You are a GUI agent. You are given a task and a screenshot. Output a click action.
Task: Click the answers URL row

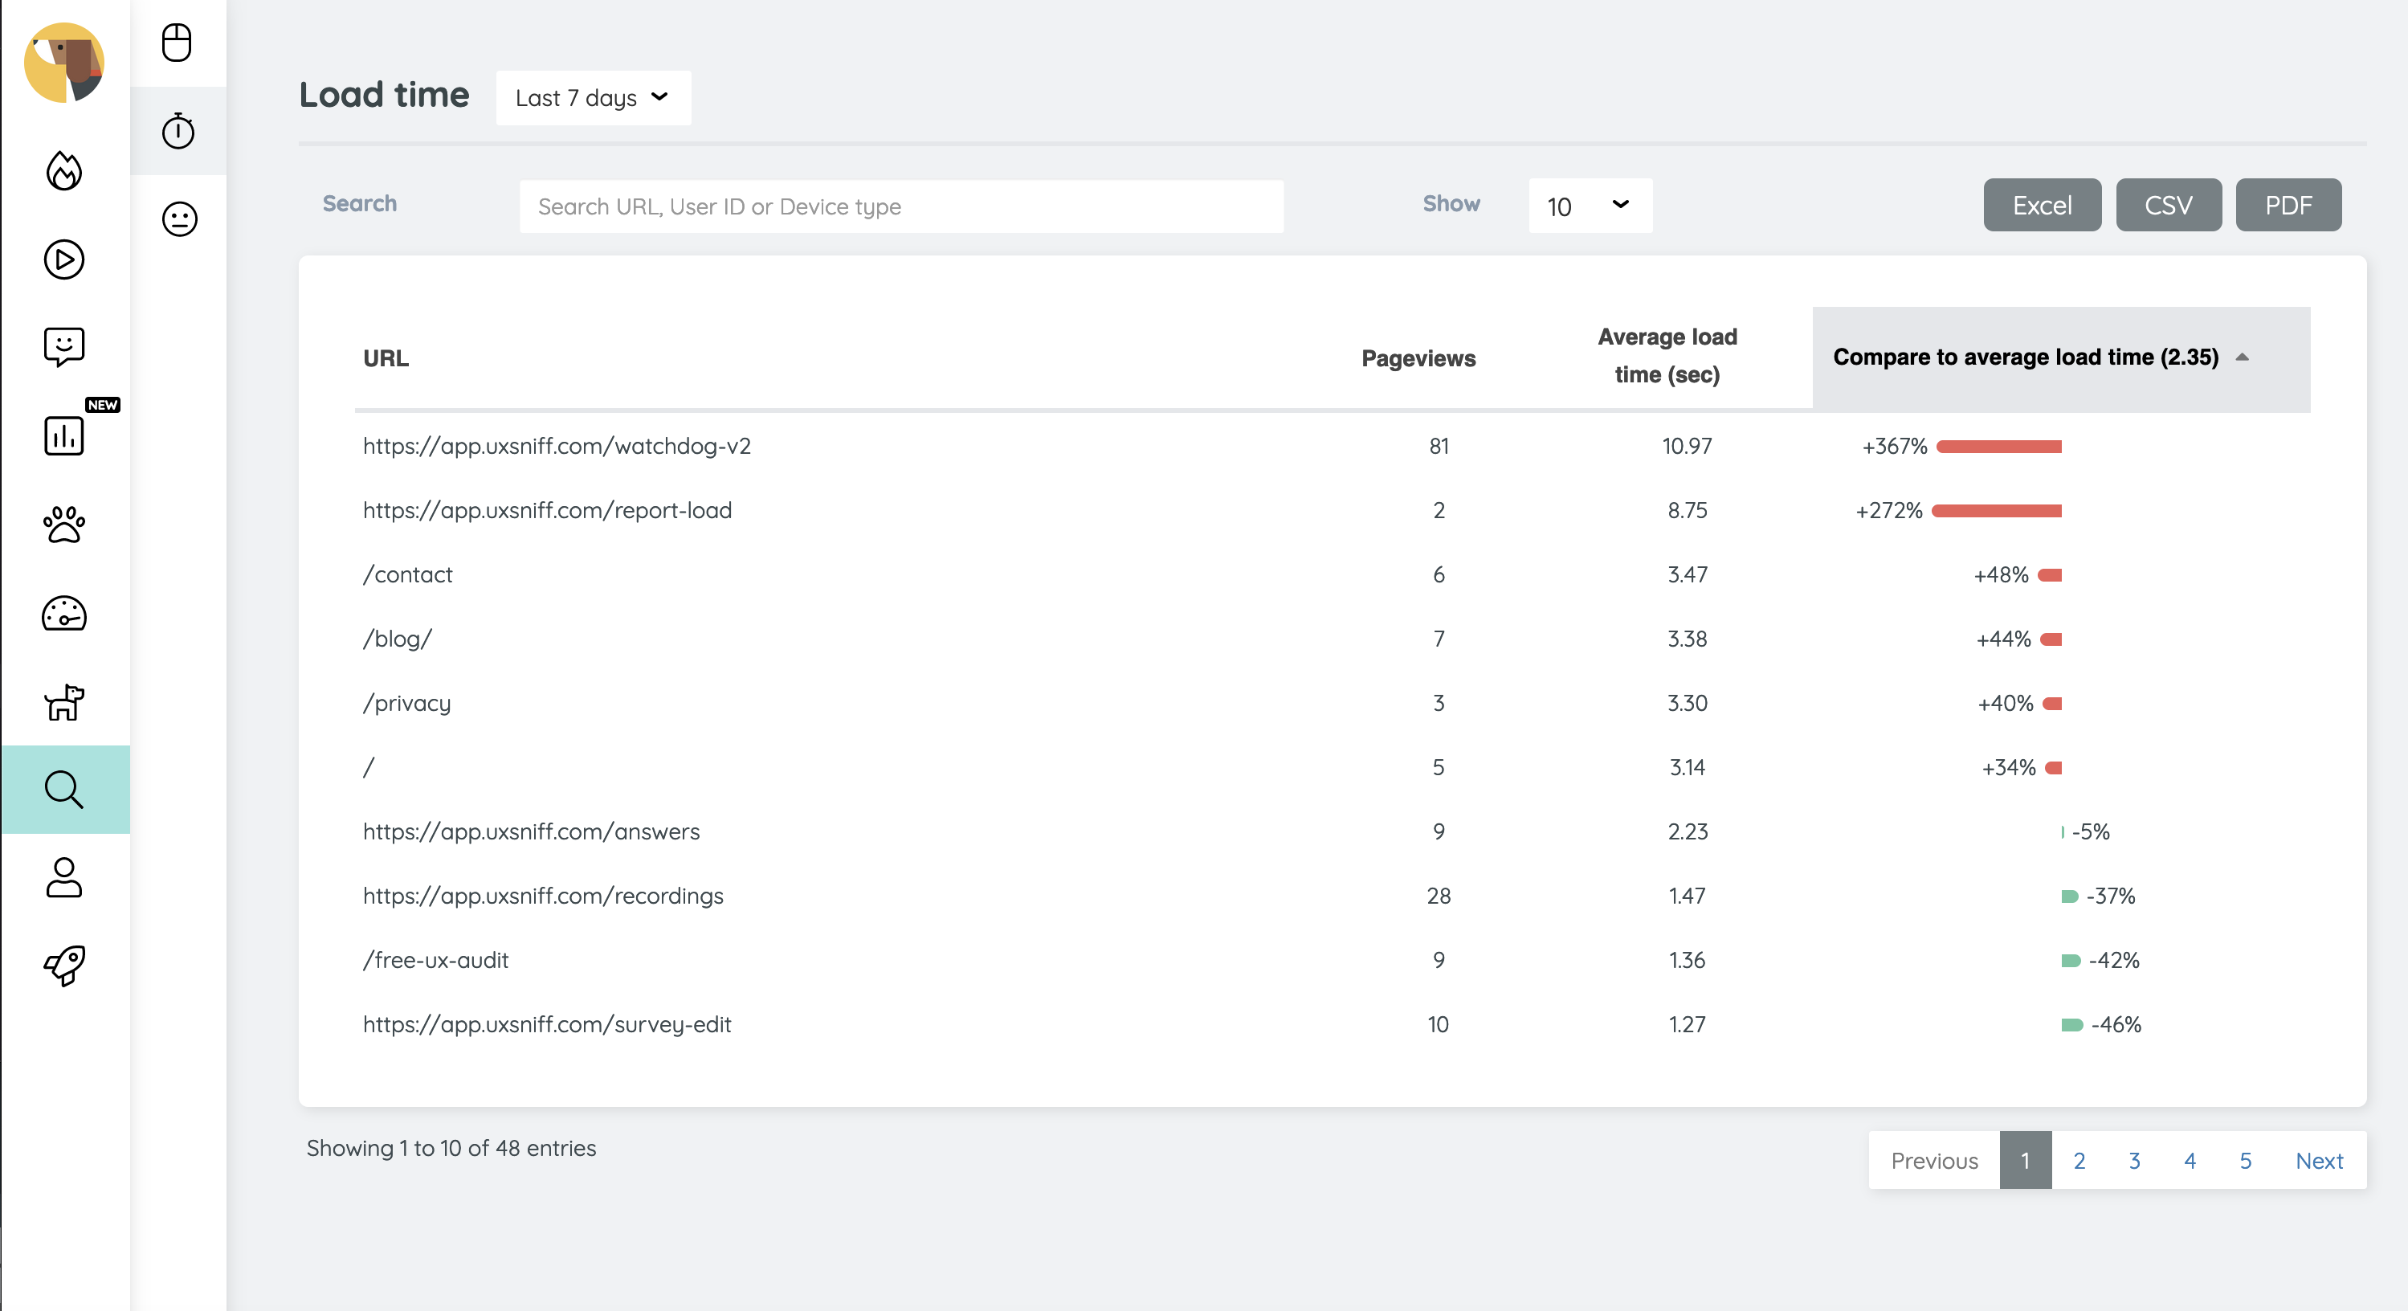pos(531,832)
